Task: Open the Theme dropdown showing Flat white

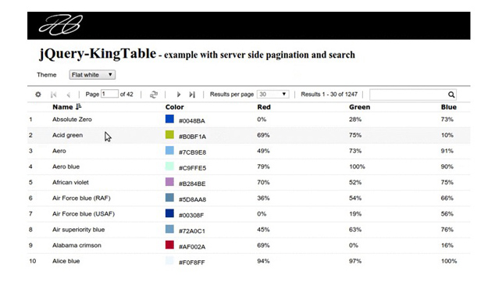Action: (x=92, y=75)
